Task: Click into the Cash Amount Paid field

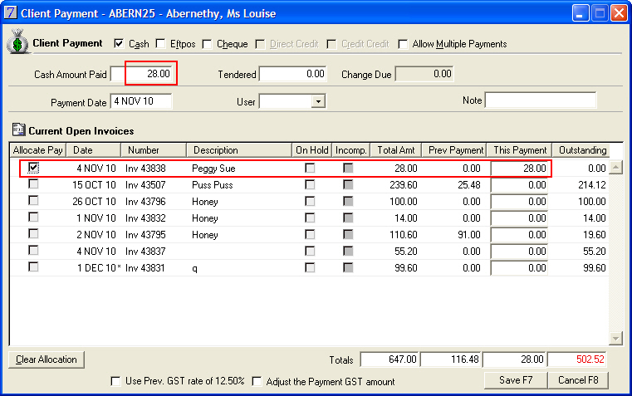Action: pyautogui.click(x=143, y=74)
